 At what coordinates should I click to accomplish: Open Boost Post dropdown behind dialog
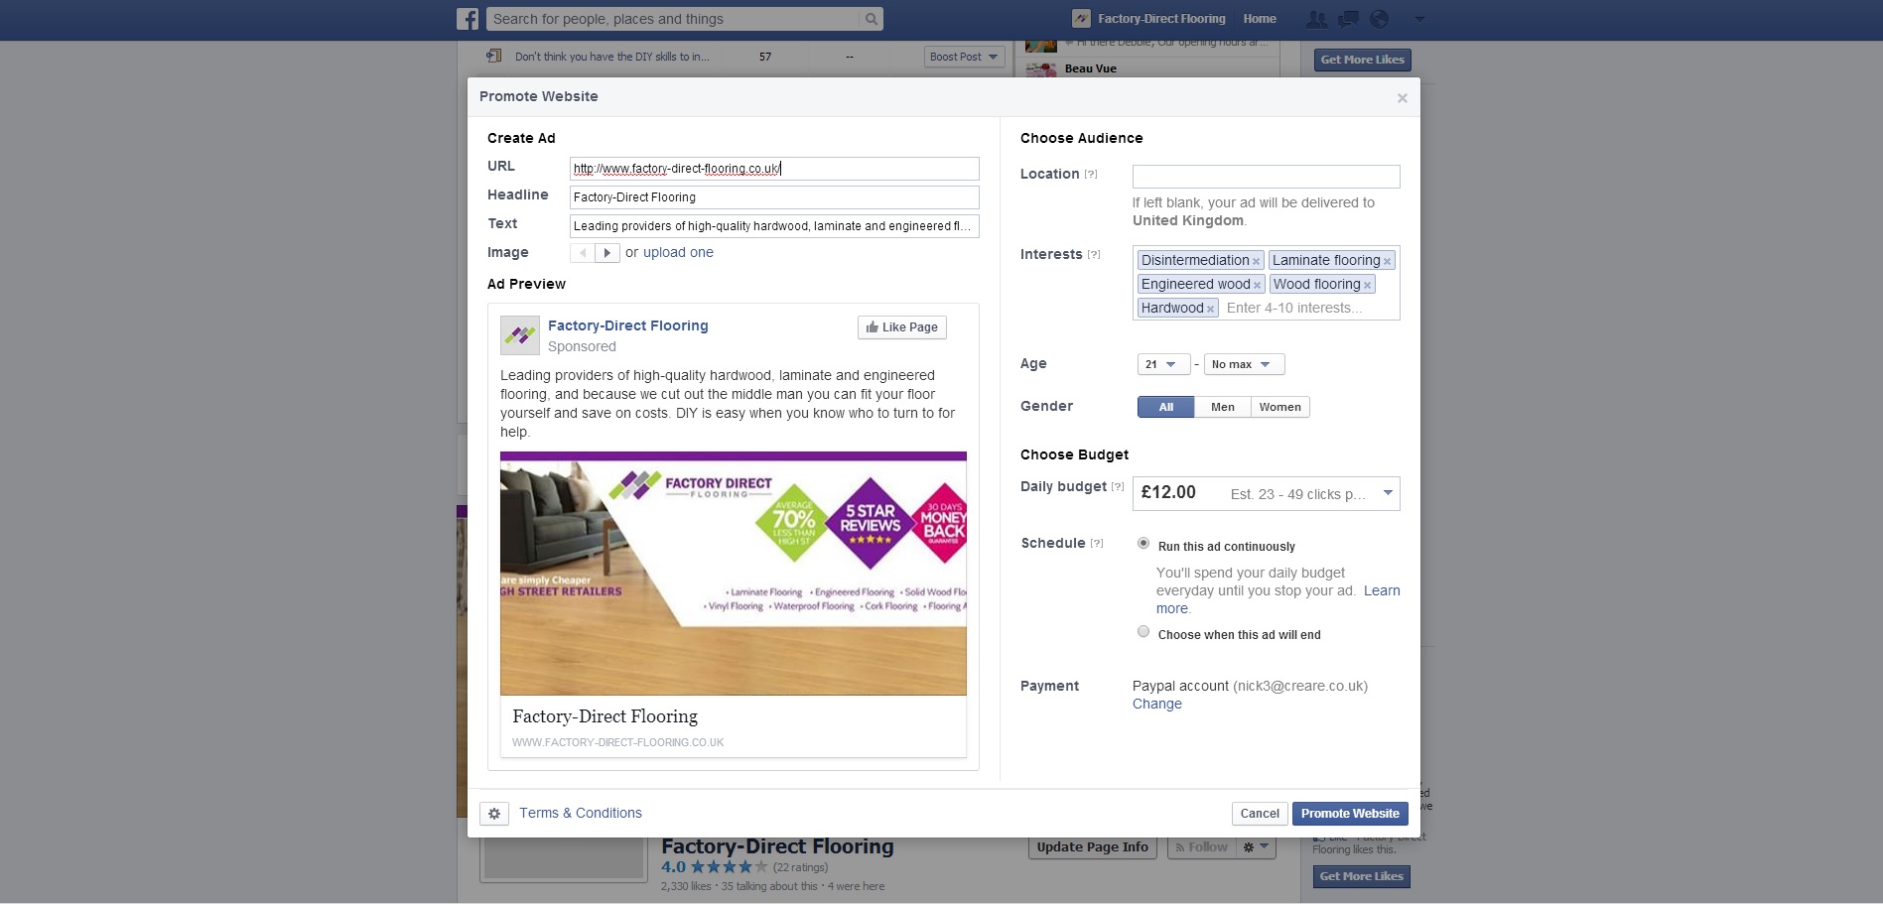[964, 57]
